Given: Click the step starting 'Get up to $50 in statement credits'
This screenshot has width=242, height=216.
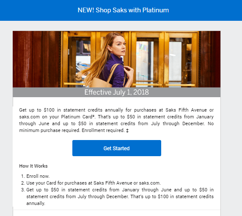Looking at the screenshot, I should pyautogui.click(x=120, y=196).
